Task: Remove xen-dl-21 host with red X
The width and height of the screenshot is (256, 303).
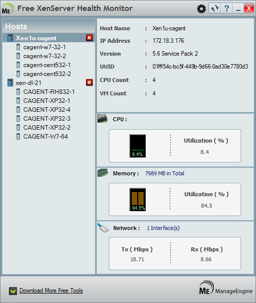Action: point(89,82)
